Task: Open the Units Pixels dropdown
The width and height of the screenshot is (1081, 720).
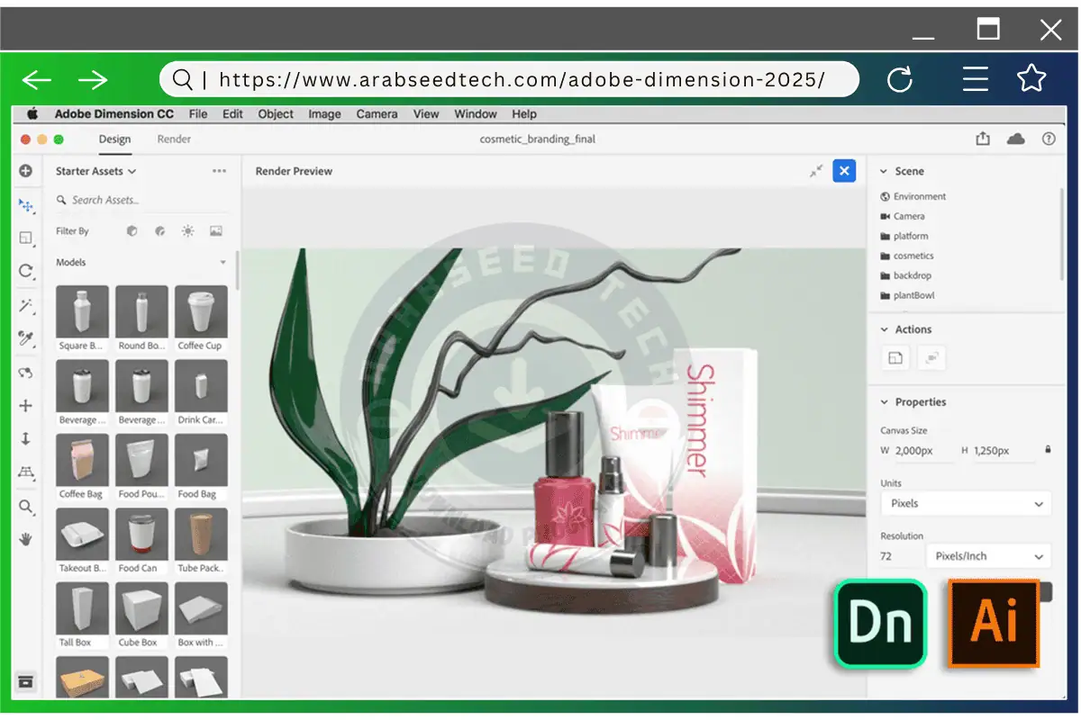Action: click(x=965, y=504)
